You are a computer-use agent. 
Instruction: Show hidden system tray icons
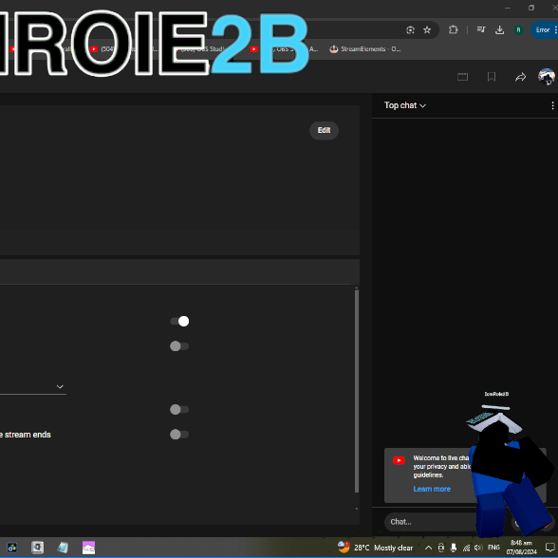pyautogui.click(x=428, y=548)
